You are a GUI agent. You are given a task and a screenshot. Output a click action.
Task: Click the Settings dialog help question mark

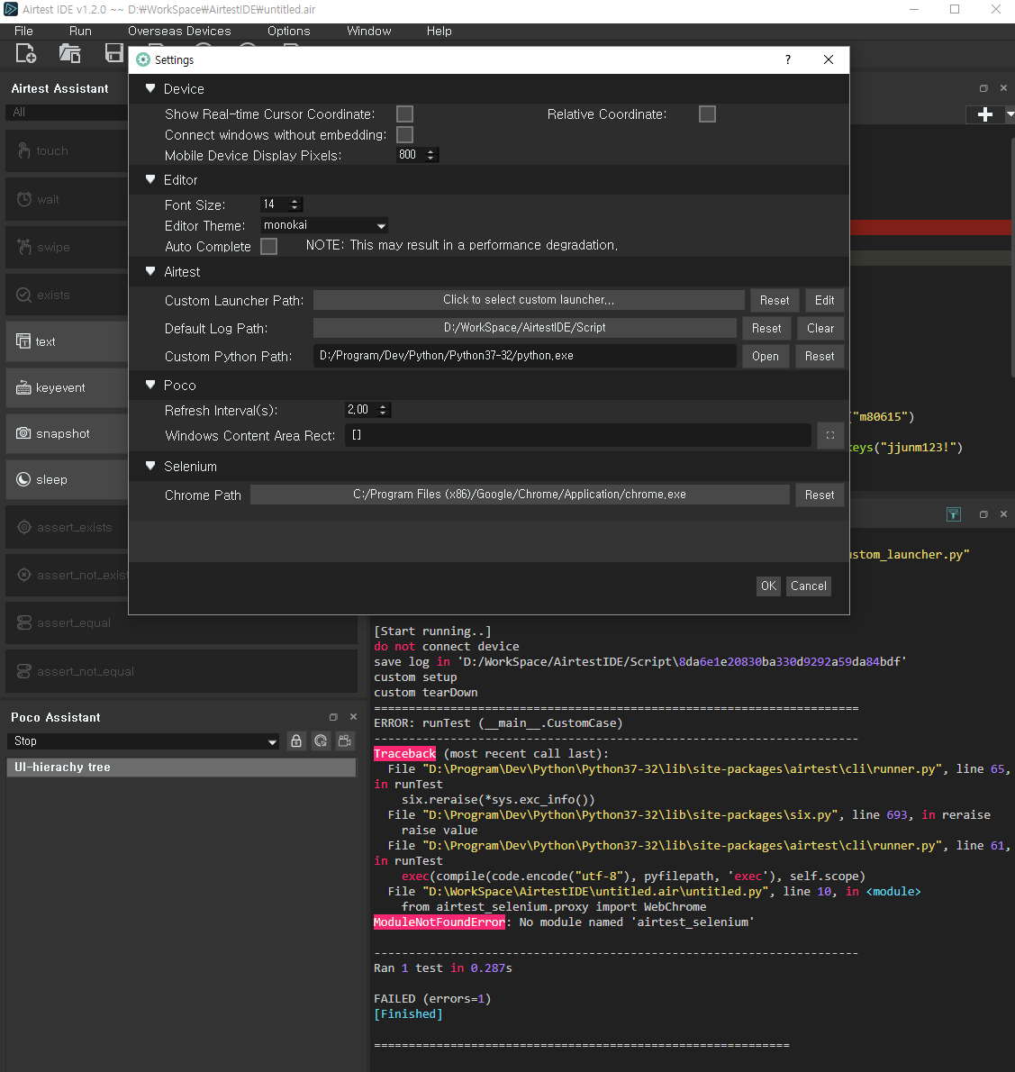pos(788,59)
